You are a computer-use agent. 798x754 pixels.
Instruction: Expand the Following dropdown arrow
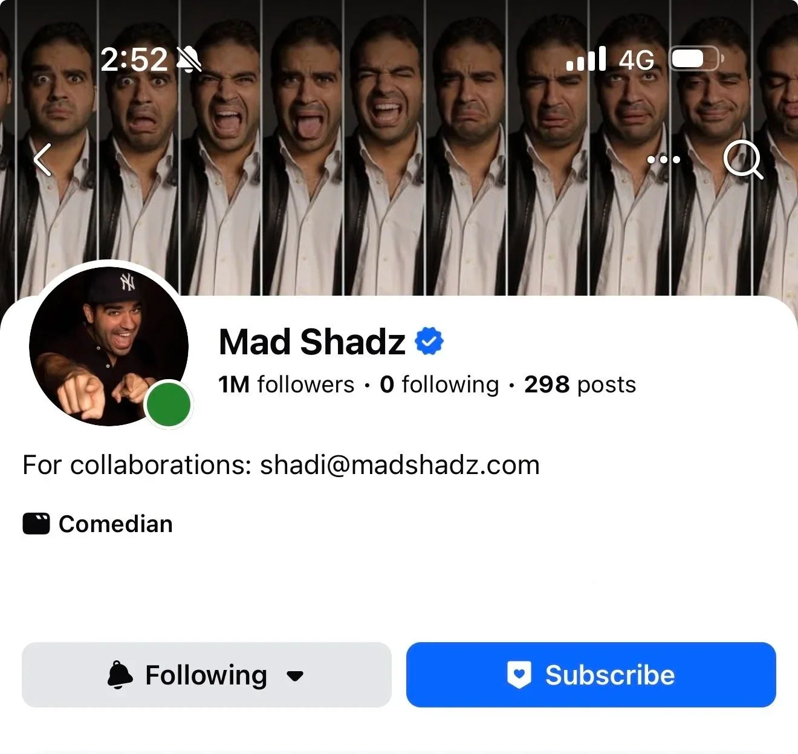tap(295, 676)
